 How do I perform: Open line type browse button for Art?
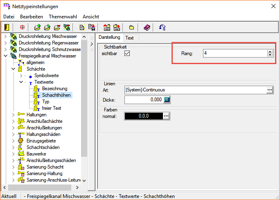point(270,90)
